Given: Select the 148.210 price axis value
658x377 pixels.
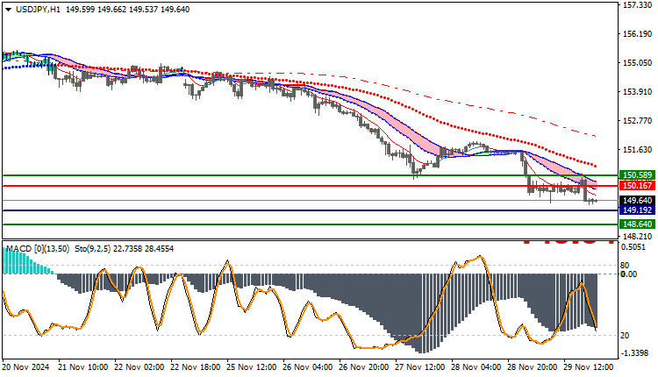Looking at the screenshot, I should [x=638, y=237].
